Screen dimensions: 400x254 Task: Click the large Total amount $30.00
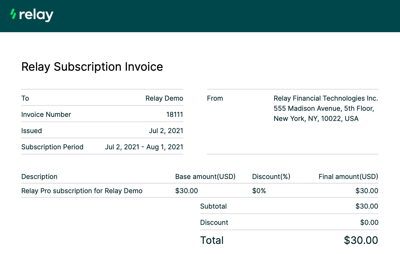pos(361,240)
